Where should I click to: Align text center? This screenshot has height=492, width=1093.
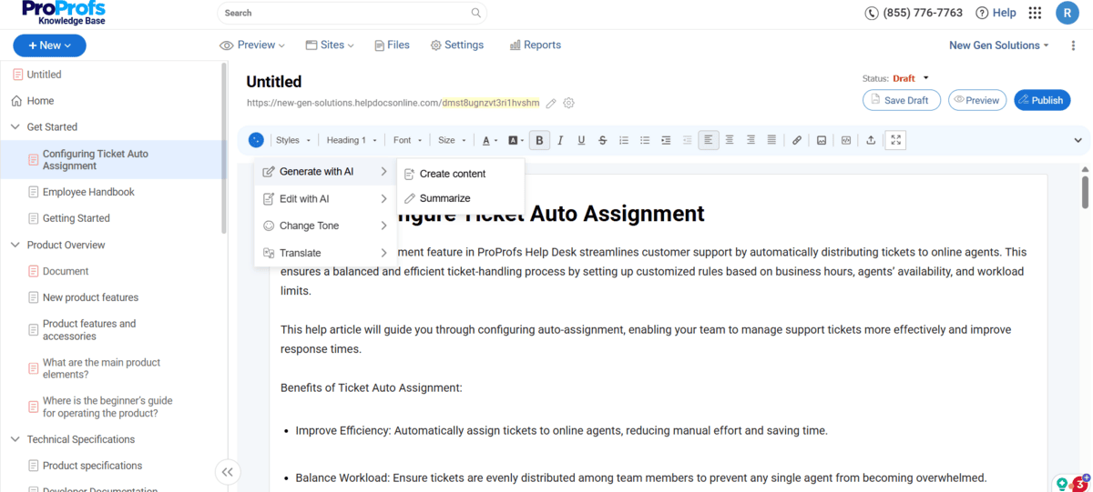(730, 140)
